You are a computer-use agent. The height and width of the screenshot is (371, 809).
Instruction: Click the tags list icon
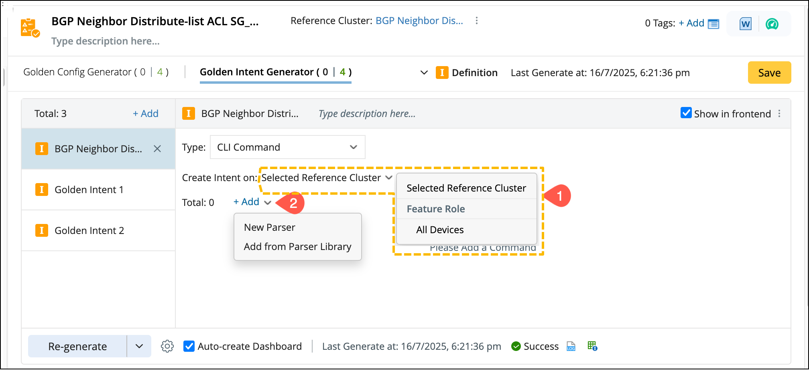click(x=713, y=24)
